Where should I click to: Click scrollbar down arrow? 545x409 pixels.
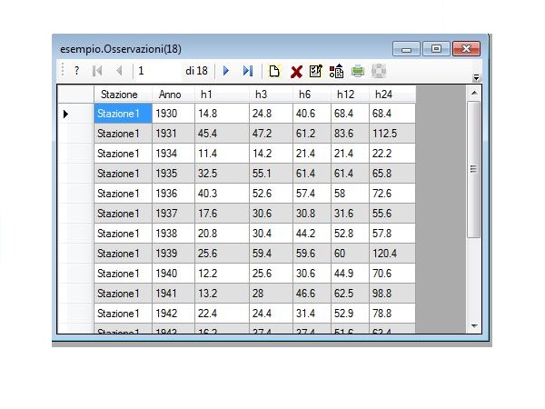click(474, 326)
